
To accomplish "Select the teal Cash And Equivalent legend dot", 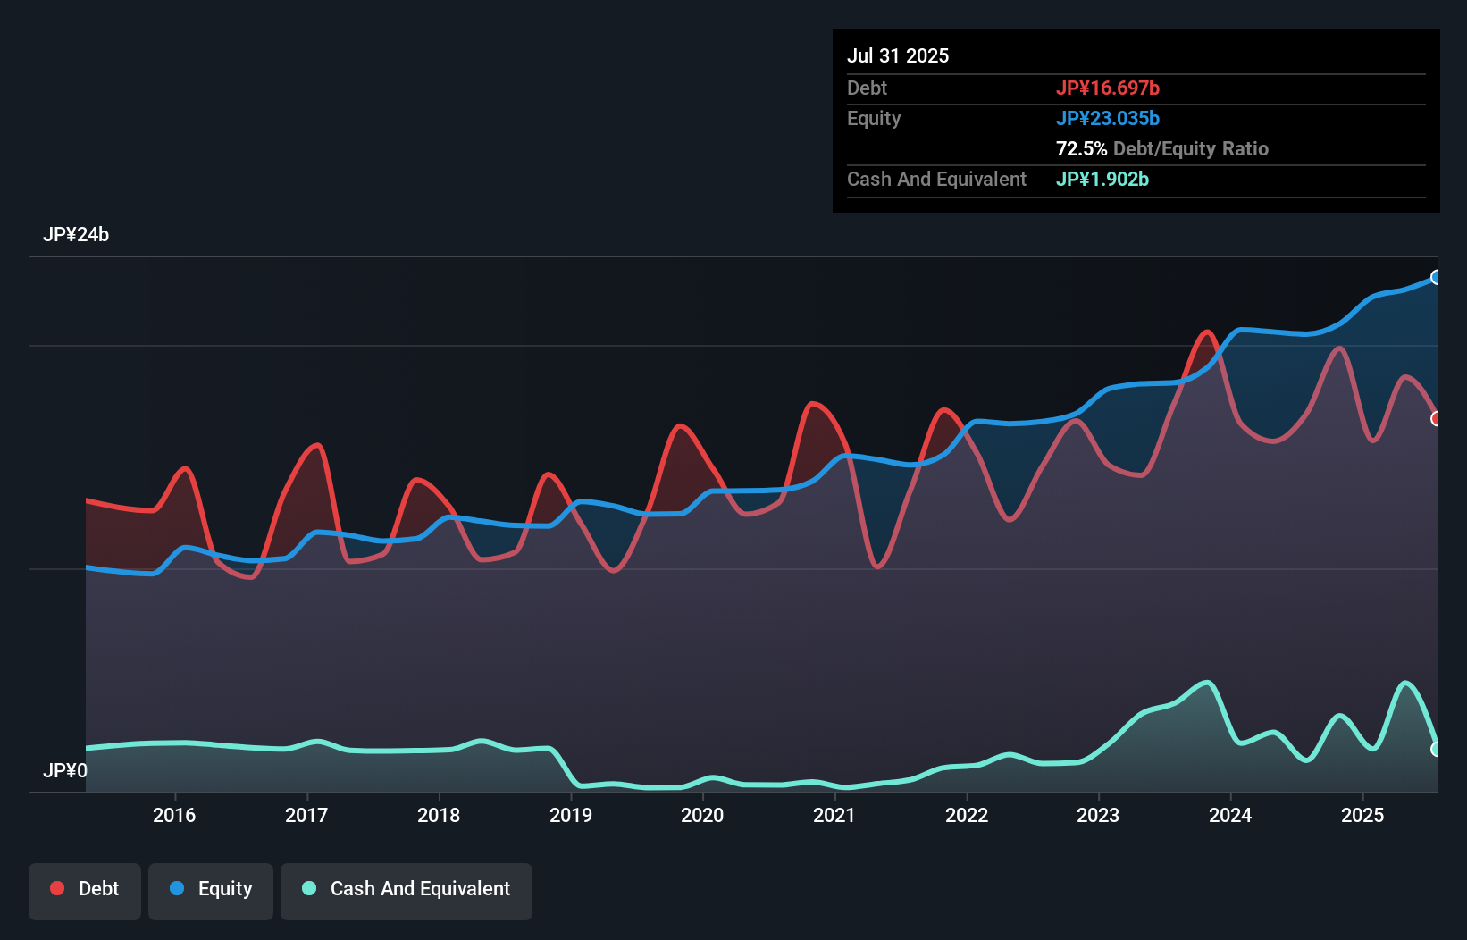I will [x=307, y=889].
